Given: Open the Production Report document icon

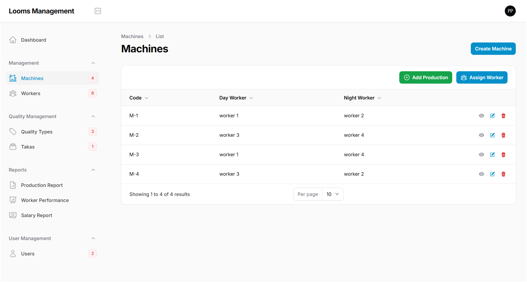Looking at the screenshot, I should tap(13, 185).
